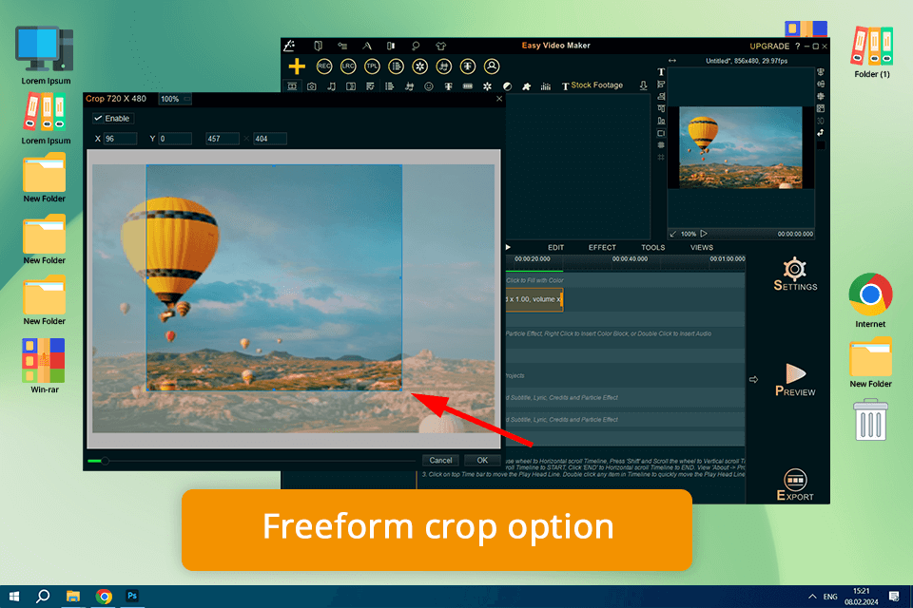Click the download arrow icon near Stock Footage
This screenshot has height=608, width=913.
coord(643,86)
